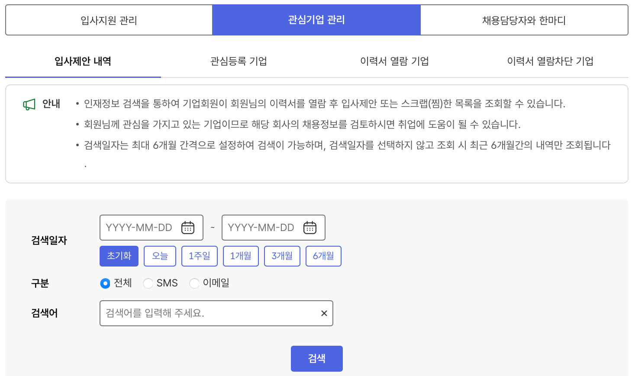This screenshot has height=376, width=635.
Task: Clear the 검색어 field with the X icon
Action: (x=324, y=313)
